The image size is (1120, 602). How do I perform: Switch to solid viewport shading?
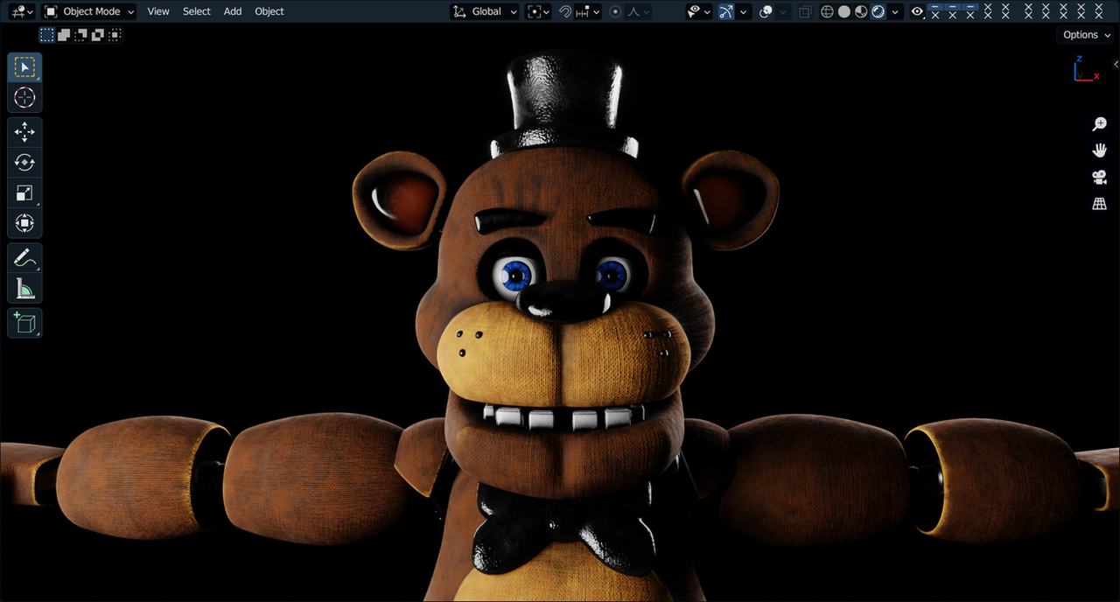click(844, 11)
